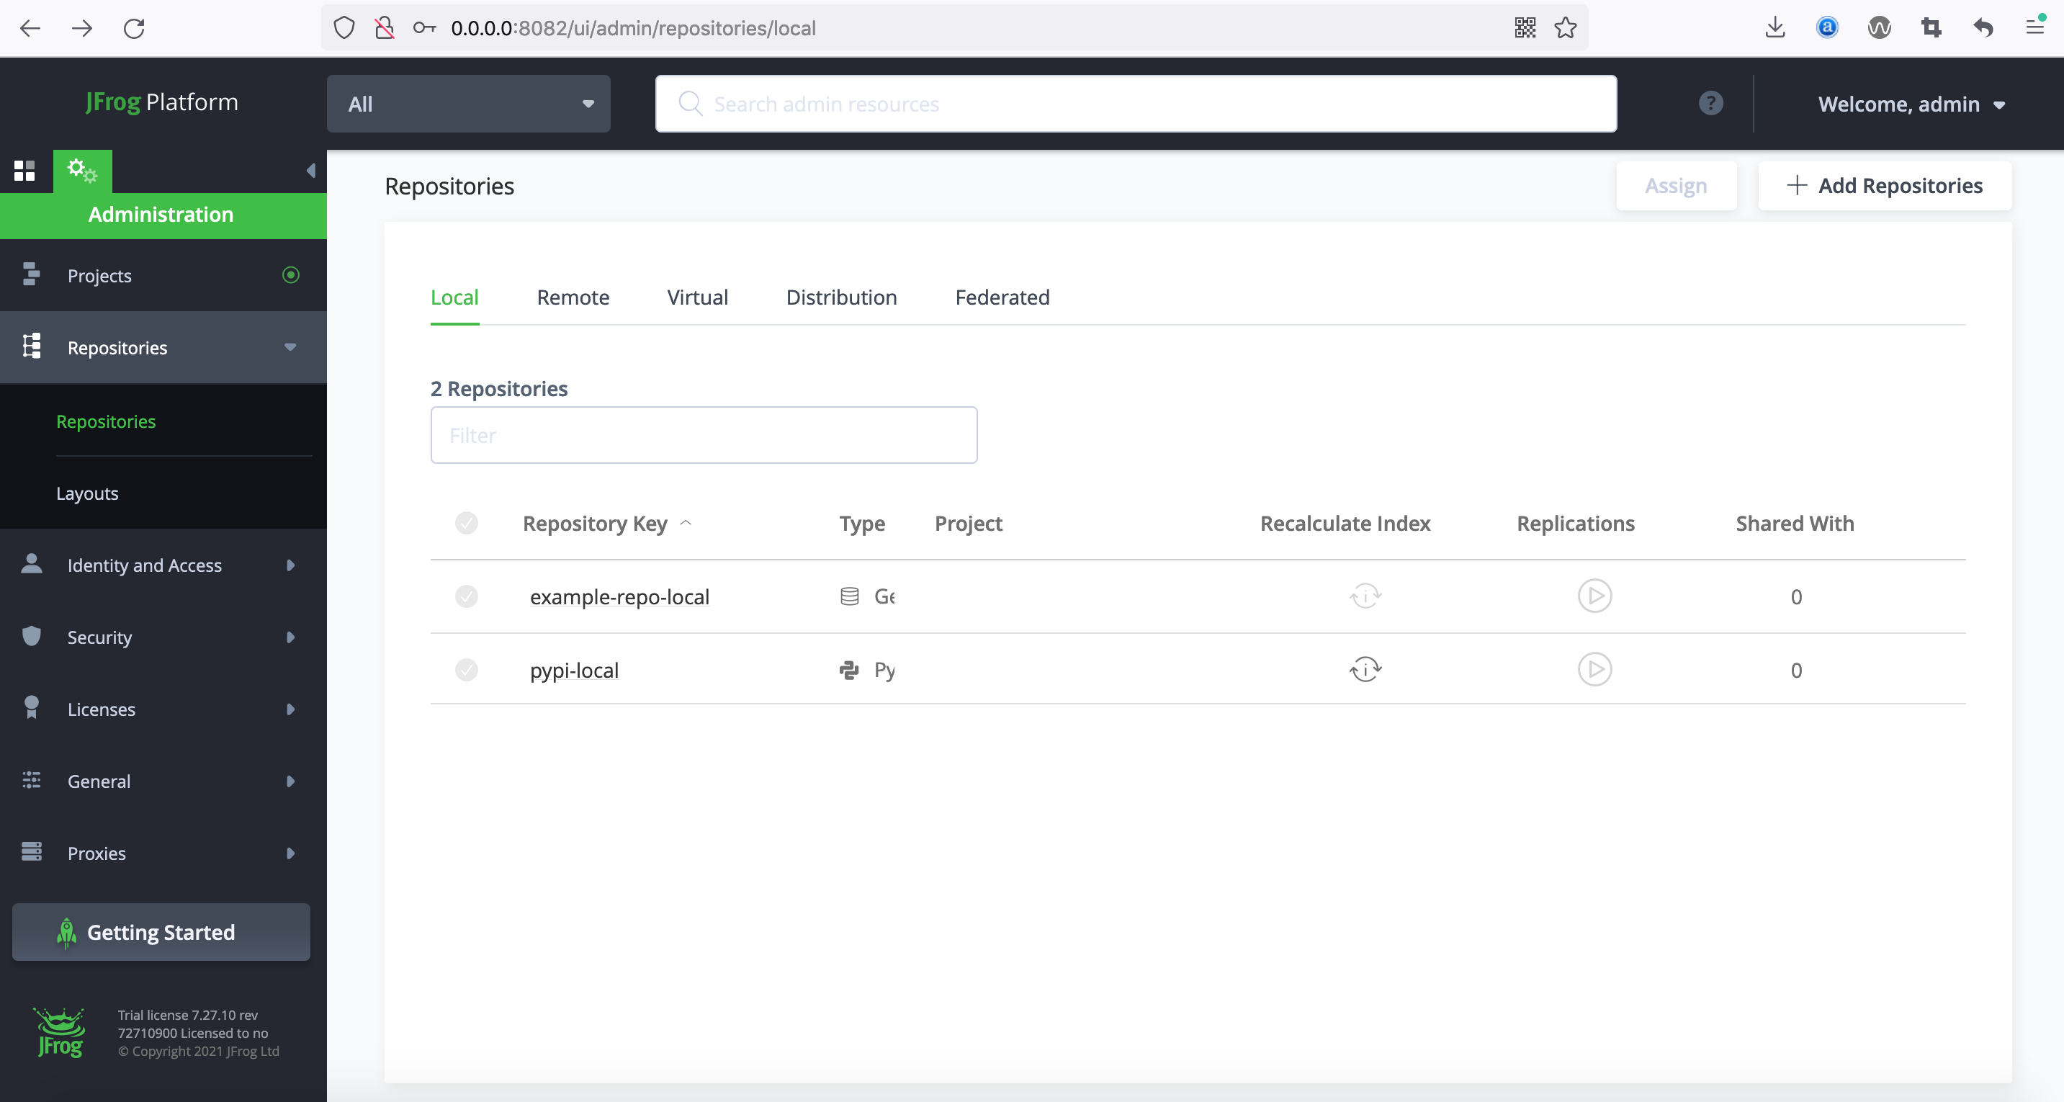
Task: Open the Application grid icon module
Action: [24, 171]
